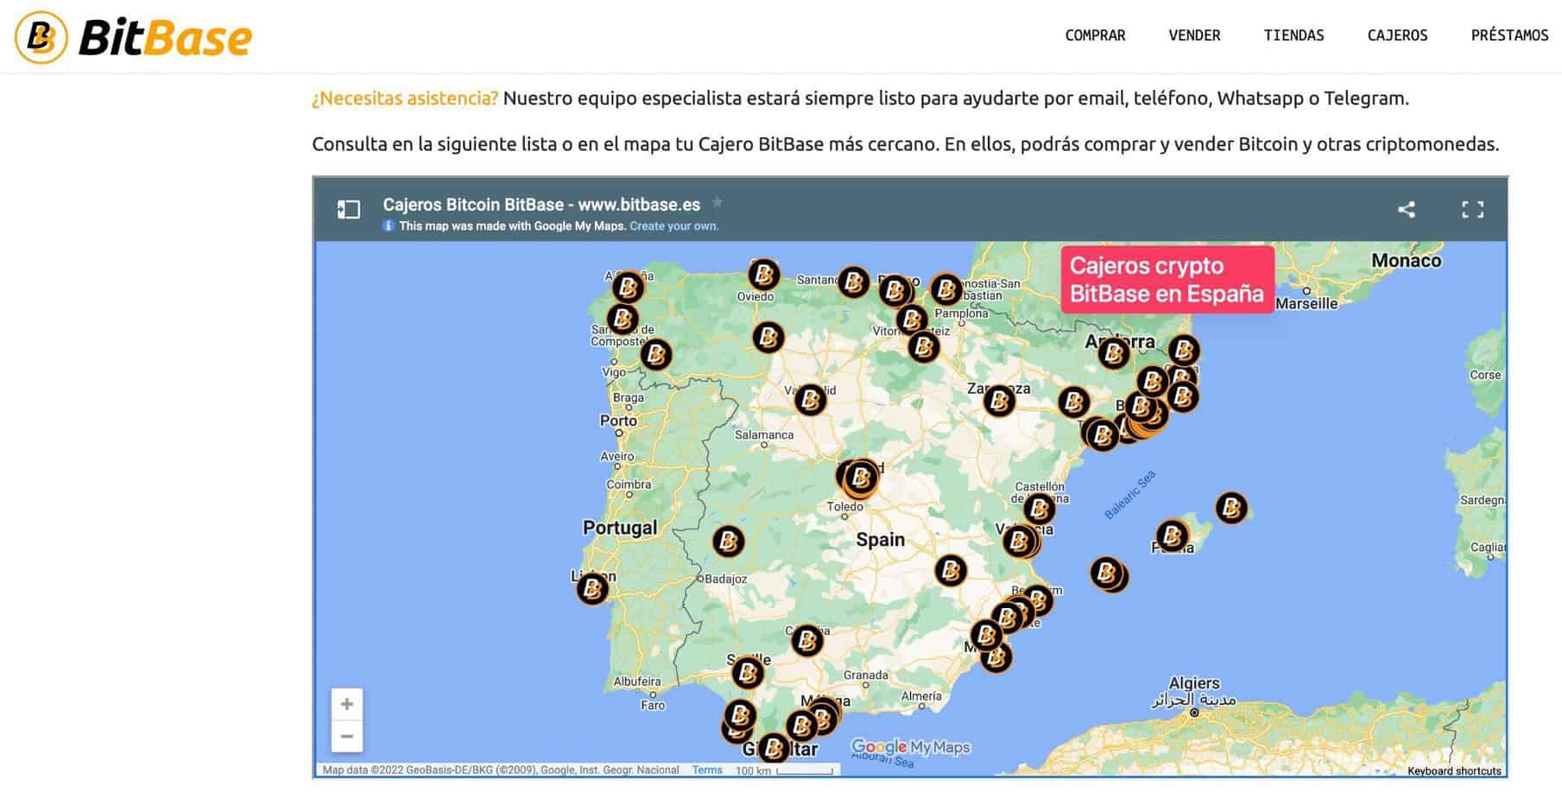Select the BitBase marker at Seville
The height and width of the screenshot is (798, 1562).
747,672
